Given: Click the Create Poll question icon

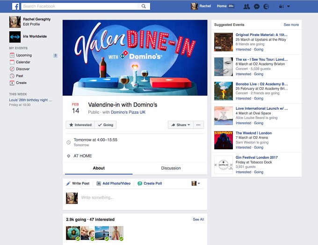Looking at the screenshot, I should tap(140, 183).
